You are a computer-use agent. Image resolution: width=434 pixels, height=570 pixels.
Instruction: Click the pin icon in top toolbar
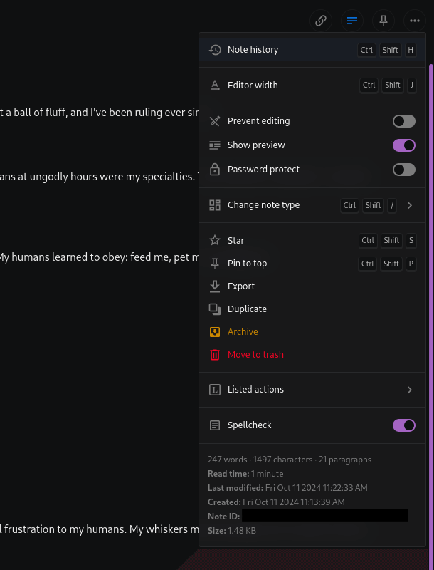click(383, 21)
